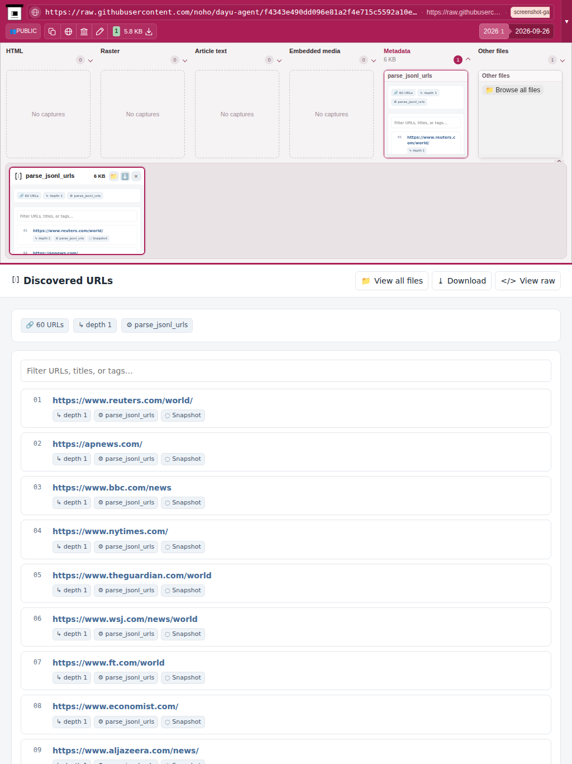Click the parse_jsonl_urls summary tag with gear
This screenshot has width=572, height=764.
pyautogui.click(x=157, y=325)
